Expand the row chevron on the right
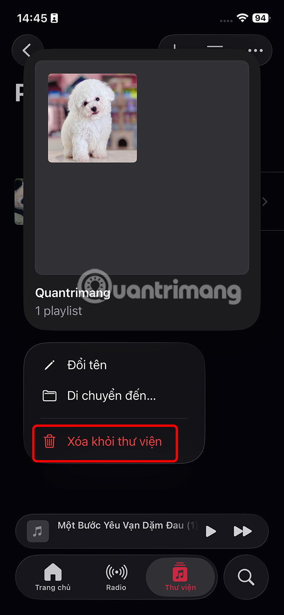 (x=265, y=202)
